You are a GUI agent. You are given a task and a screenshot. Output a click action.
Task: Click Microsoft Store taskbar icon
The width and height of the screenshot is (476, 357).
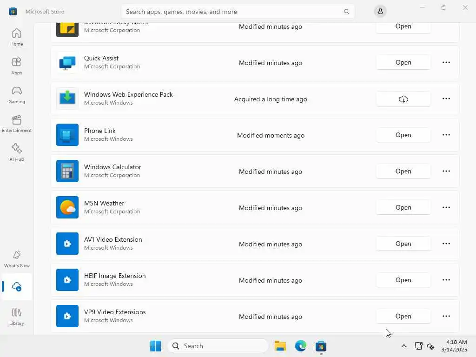pyautogui.click(x=321, y=346)
